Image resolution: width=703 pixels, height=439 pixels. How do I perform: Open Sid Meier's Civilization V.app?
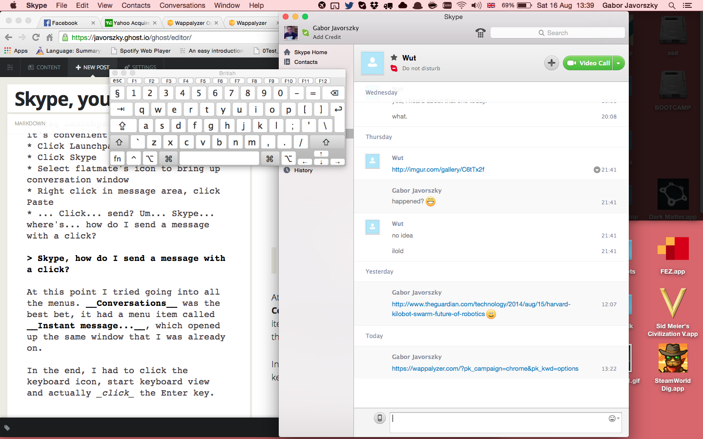click(x=673, y=312)
